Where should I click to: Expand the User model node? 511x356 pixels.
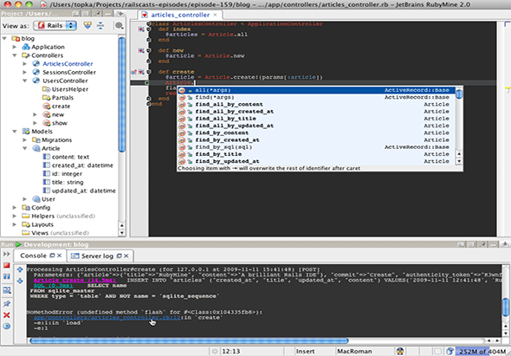tap(25, 199)
